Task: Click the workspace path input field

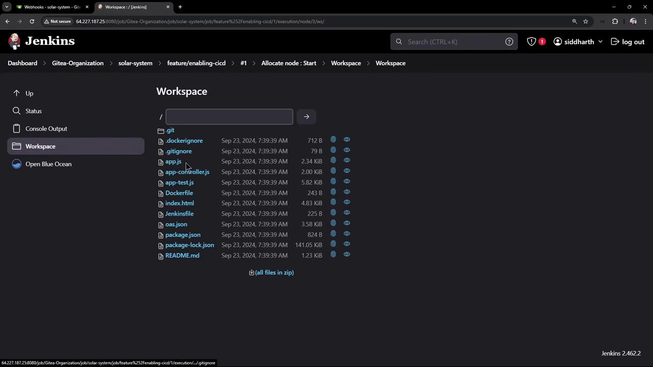Action: pos(229,117)
